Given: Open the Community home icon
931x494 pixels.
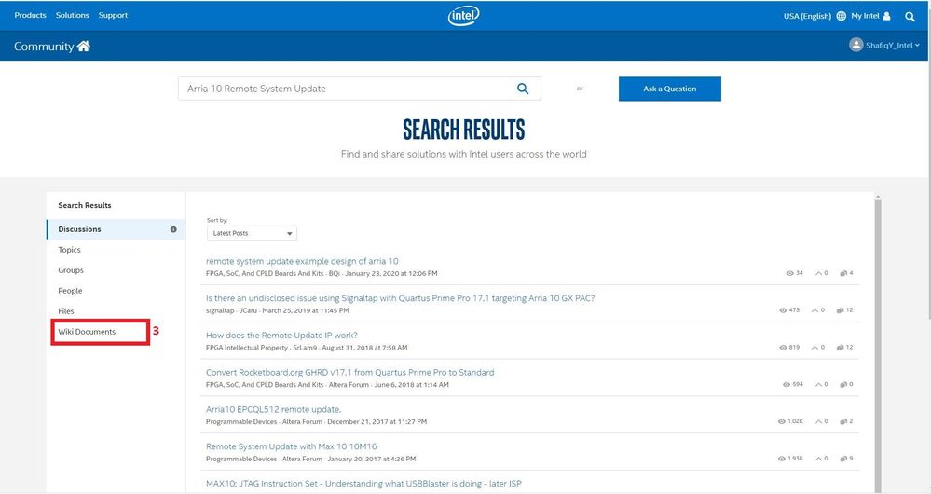Looking at the screenshot, I should 84,47.
